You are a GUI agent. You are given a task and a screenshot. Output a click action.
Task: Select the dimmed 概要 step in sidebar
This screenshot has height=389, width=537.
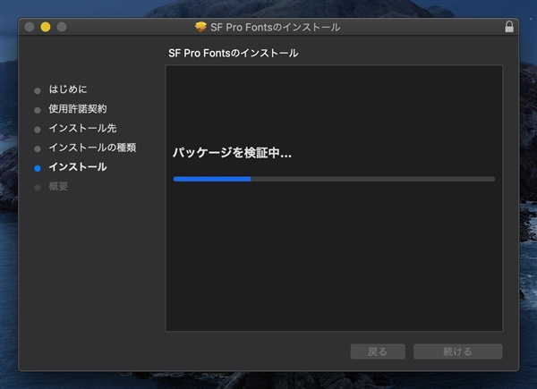click(58, 187)
